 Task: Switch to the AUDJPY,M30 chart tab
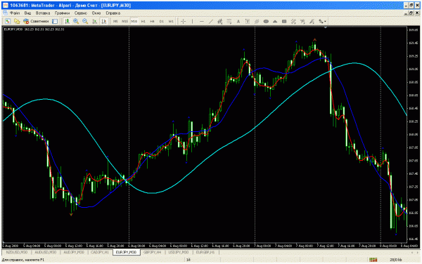[74, 253]
